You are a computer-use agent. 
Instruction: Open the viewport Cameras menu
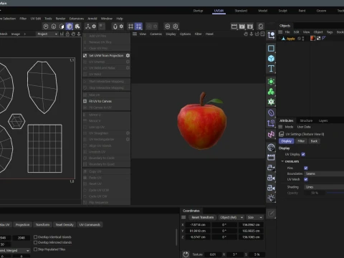[156, 34]
